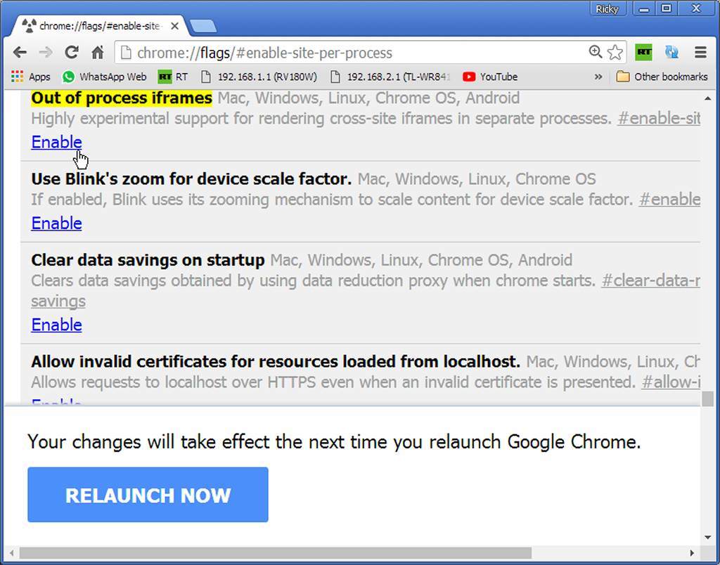Click the back navigation arrow

pyautogui.click(x=19, y=52)
